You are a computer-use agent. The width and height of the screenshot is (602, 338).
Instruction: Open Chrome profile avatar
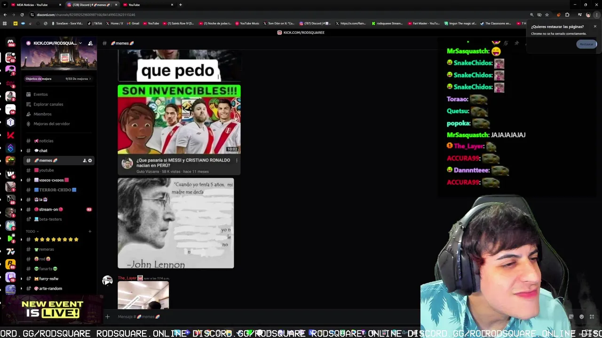tap(588, 15)
